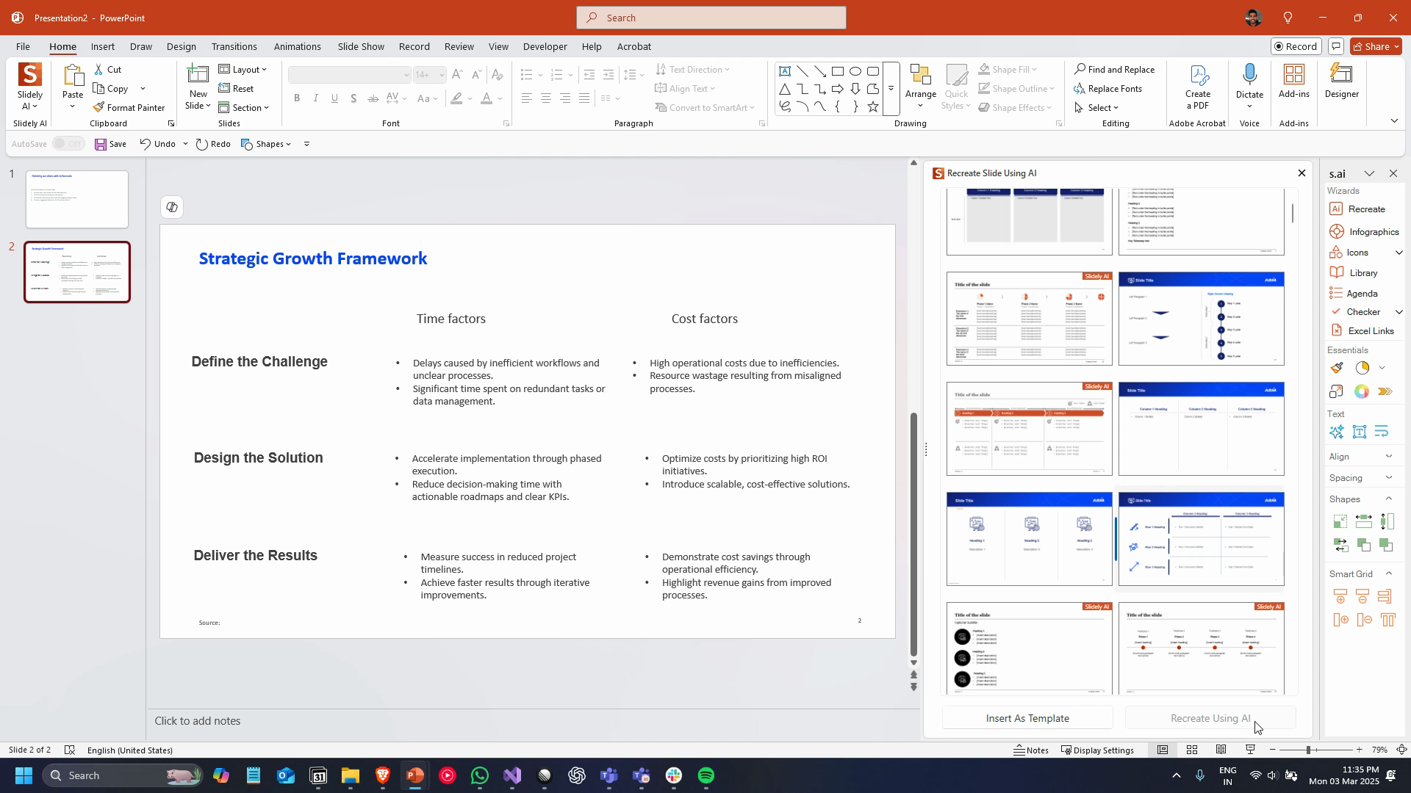Open the Slidely AI ribbon button
Viewport: 1411px width, 793px height.
pyautogui.click(x=29, y=86)
